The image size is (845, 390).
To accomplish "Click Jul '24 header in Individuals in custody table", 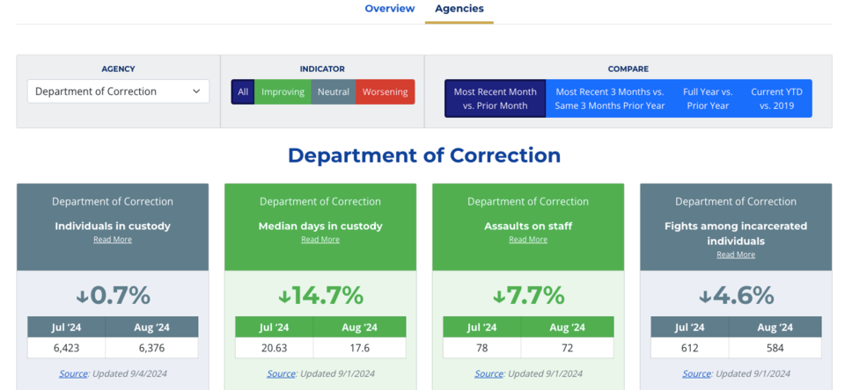I will [x=66, y=327].
